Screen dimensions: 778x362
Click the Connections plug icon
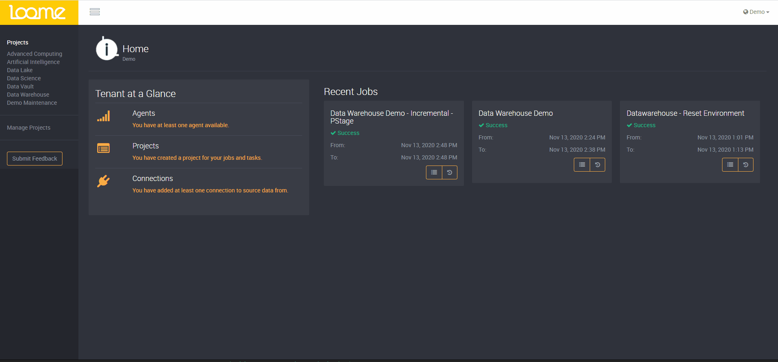point(103,181)
